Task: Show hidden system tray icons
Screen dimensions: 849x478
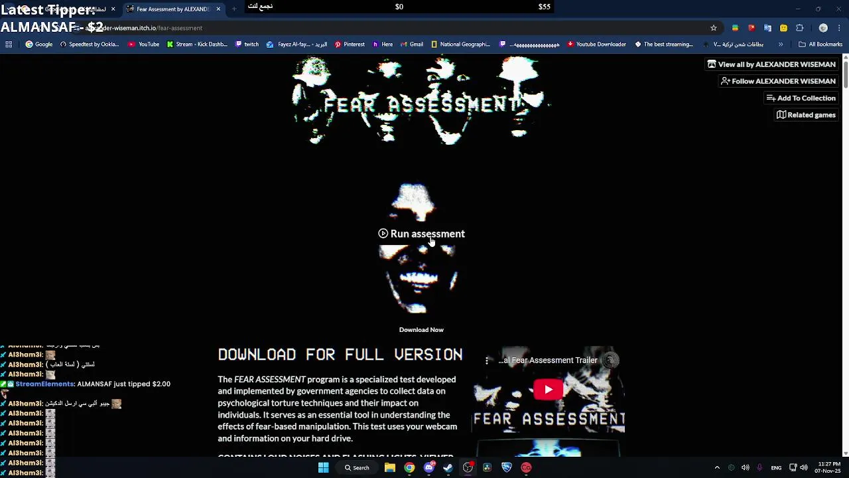Action: (x=717, y=467)
